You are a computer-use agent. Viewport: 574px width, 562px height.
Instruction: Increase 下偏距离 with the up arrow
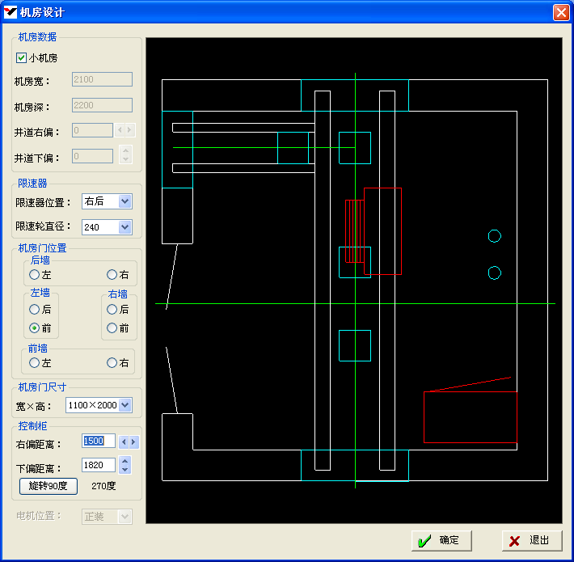(x=125, y=462)
